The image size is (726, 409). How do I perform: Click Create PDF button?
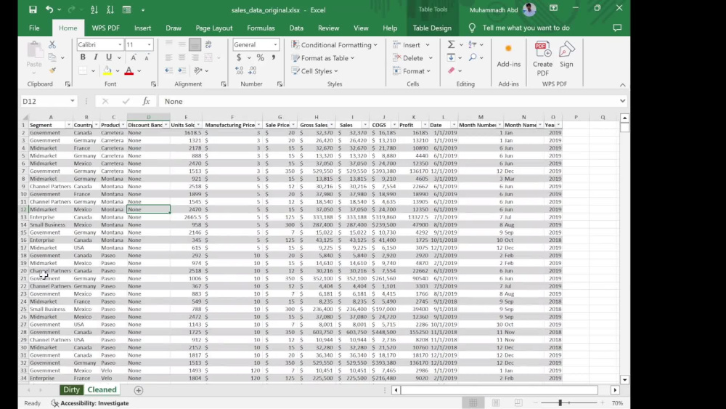[542, 58]
